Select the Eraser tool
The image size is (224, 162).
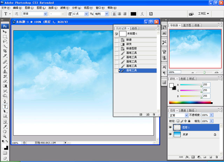tap(5, 81)
